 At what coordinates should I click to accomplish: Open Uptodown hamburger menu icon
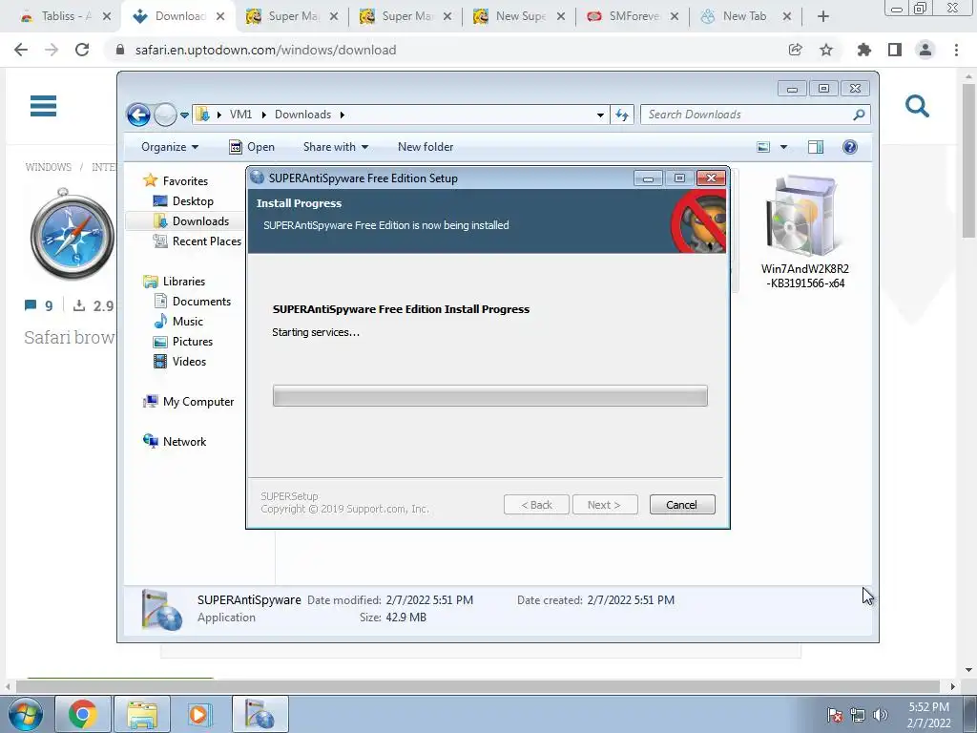pos(44,106)
